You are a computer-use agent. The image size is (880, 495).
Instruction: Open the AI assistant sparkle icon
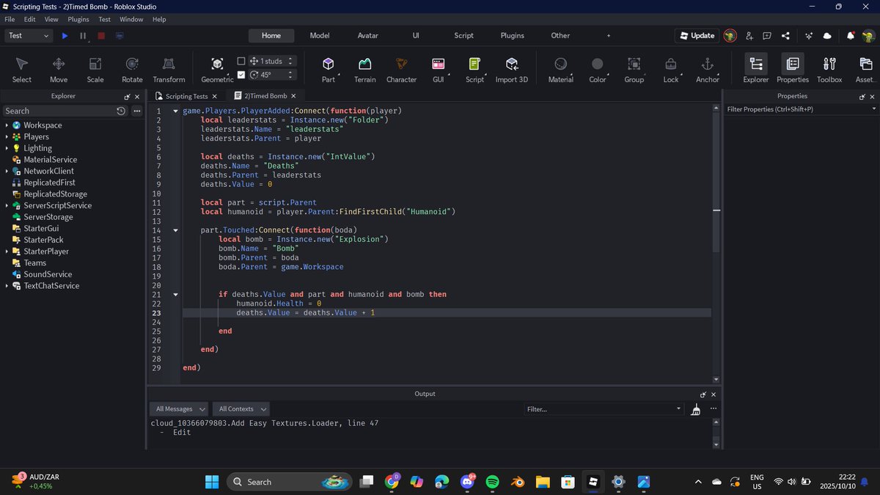point(809,35)
